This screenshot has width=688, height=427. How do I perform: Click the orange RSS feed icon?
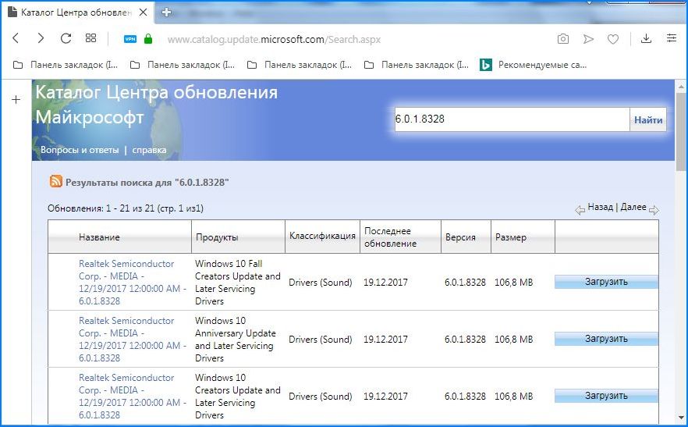coord(55,181)
